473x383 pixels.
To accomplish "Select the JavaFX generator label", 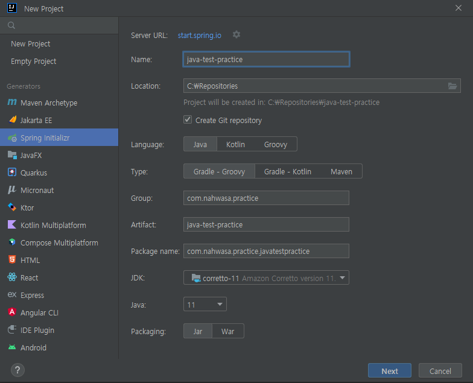I will 31,156.
